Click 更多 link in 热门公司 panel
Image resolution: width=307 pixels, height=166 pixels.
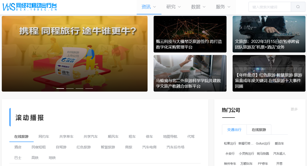pos(294,109)
